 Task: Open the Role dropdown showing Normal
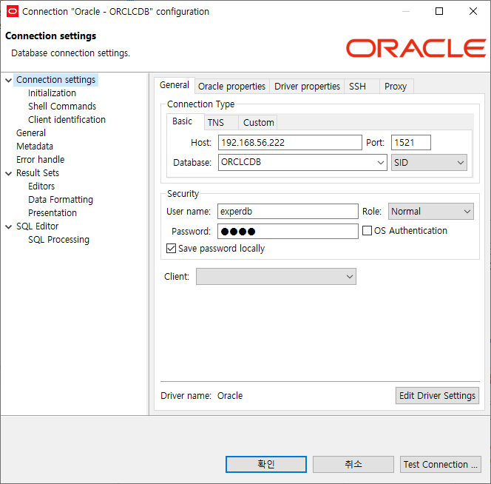(431, 212)
